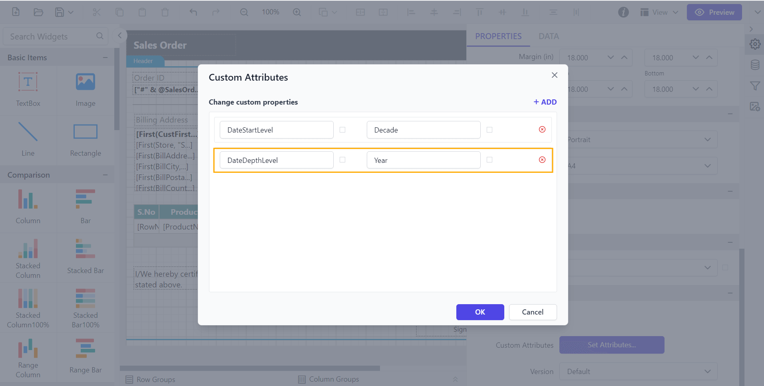
Task: Open the save options chevron
Action: (x=70, y=12)
